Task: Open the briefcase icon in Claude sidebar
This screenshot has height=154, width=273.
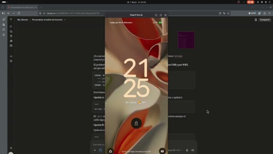Action: (x=11, y=46)
